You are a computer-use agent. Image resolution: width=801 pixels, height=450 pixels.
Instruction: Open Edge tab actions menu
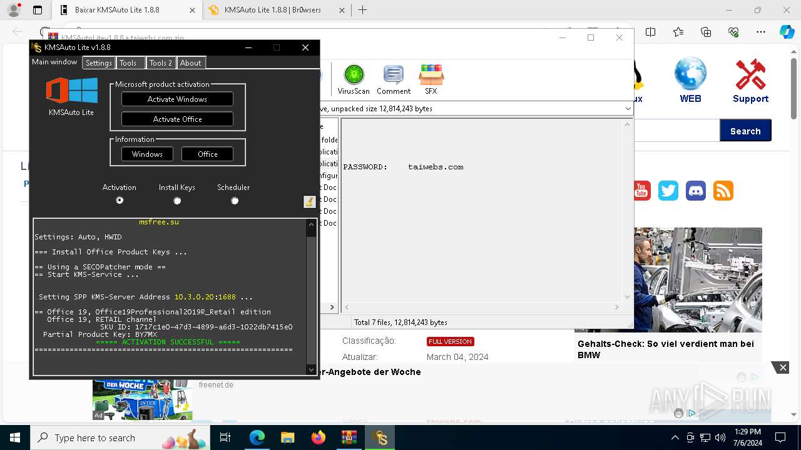[x=38, y=10]
